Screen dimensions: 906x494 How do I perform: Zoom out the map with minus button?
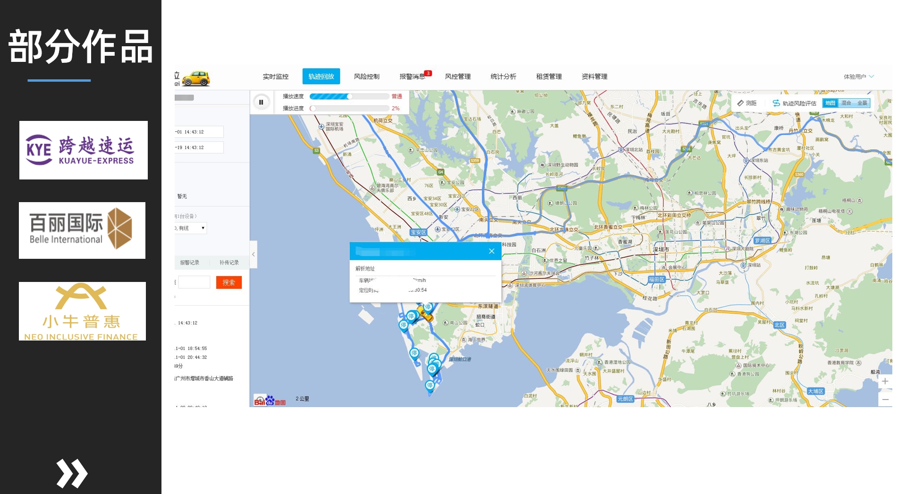(885, 400)
